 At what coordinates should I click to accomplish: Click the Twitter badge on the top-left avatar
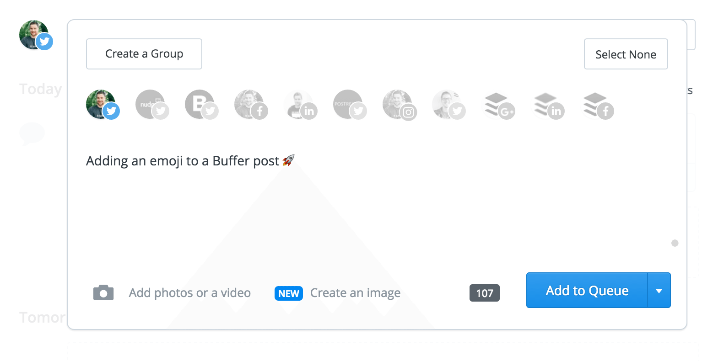pyautogui.click(x=44, y=42)
